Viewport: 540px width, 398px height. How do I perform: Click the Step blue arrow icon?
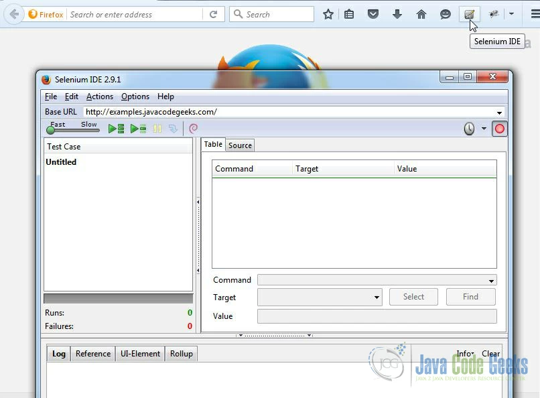point(173,129)
